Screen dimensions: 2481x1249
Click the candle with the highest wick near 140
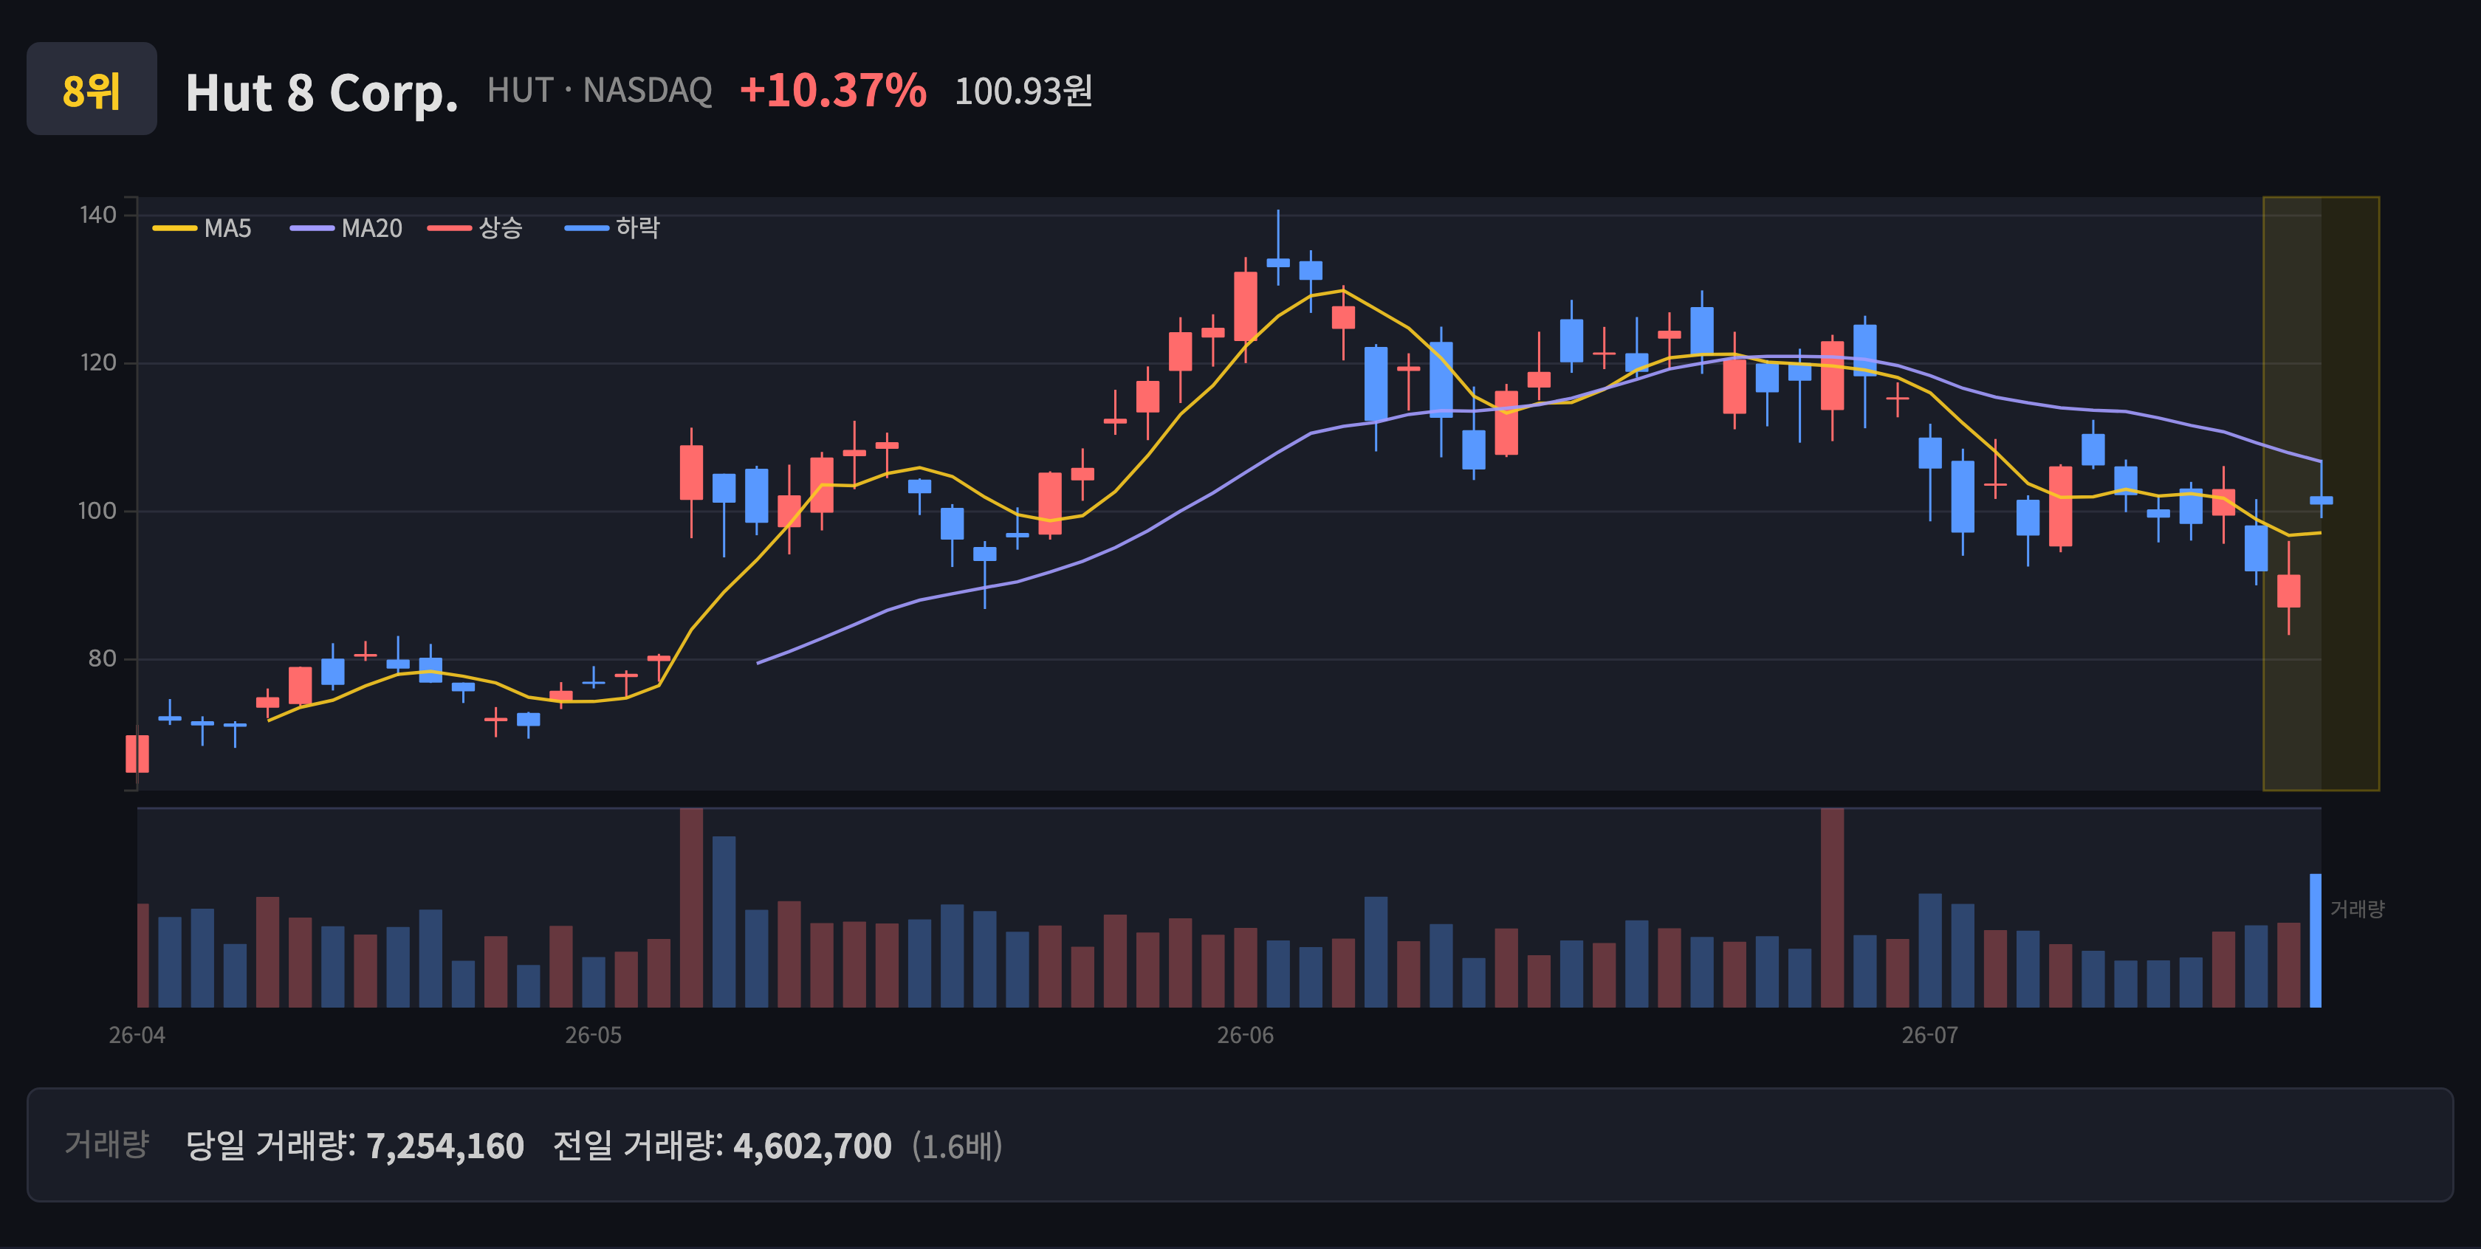click(x=1278, y=262)
